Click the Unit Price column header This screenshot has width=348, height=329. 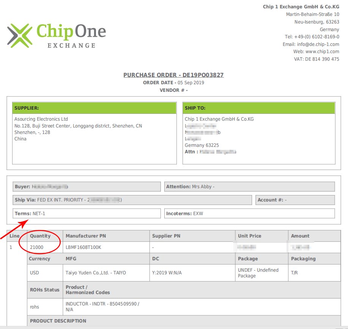tap(262, 236)
